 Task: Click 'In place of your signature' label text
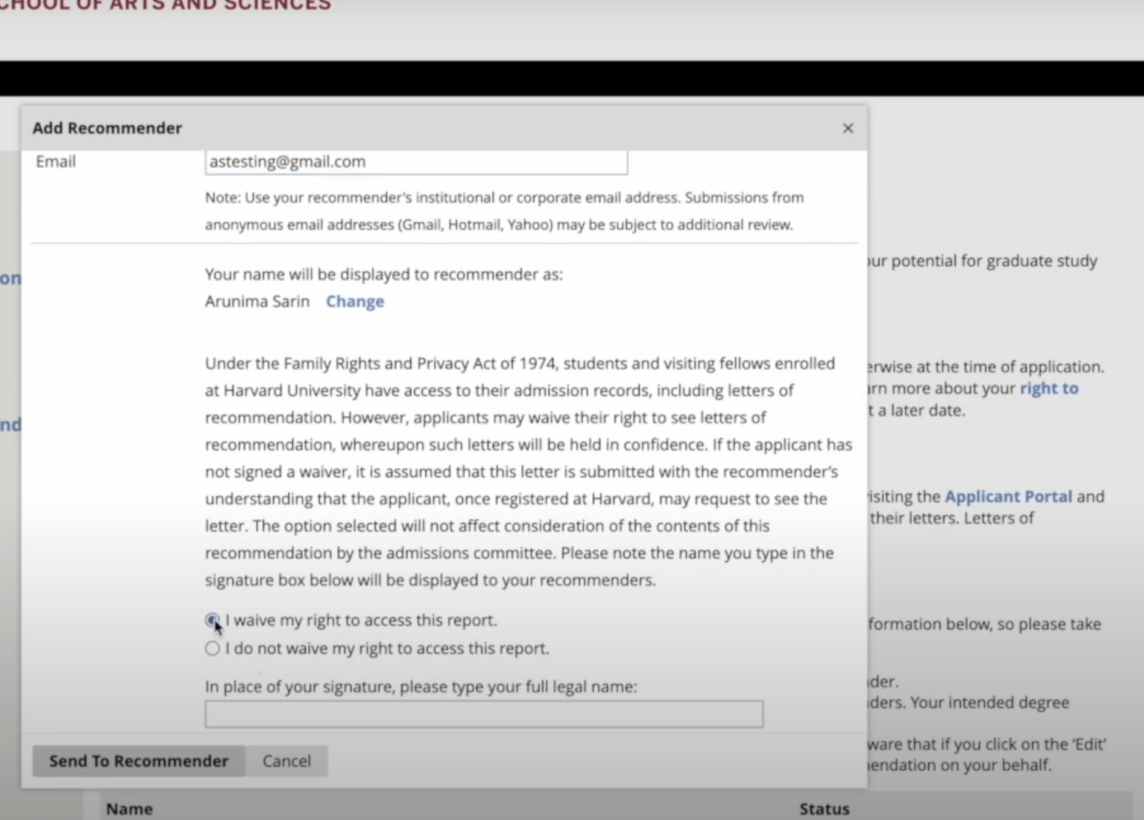click(x=421, y=686)
